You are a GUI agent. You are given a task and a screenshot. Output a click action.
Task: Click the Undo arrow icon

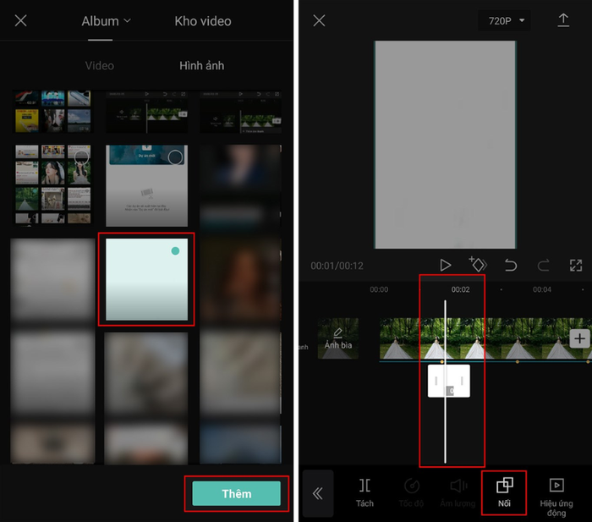click(511, 265)
